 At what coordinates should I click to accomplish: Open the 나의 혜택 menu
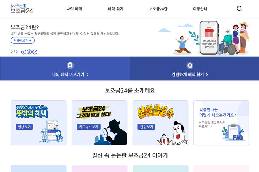(x=74, y=9)
